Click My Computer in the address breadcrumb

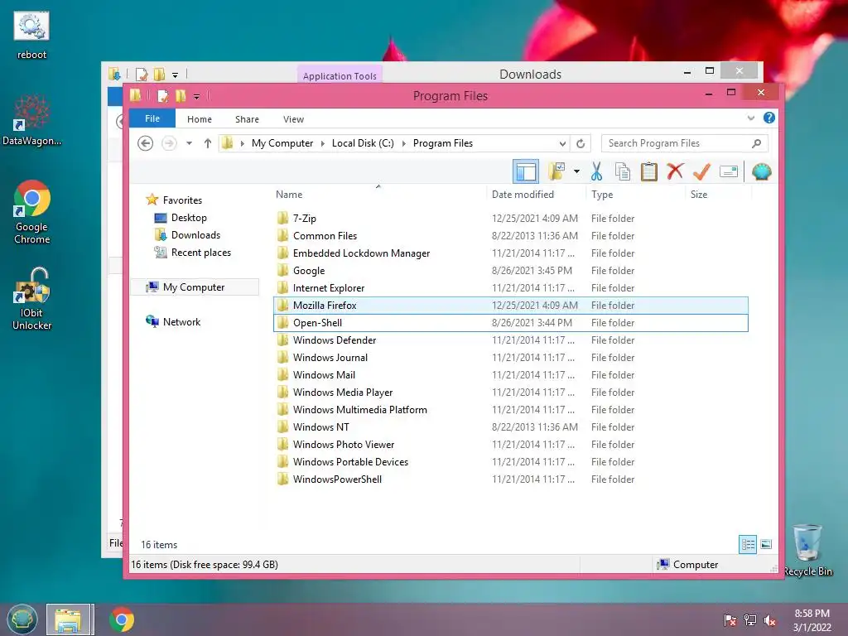[282, 143]
